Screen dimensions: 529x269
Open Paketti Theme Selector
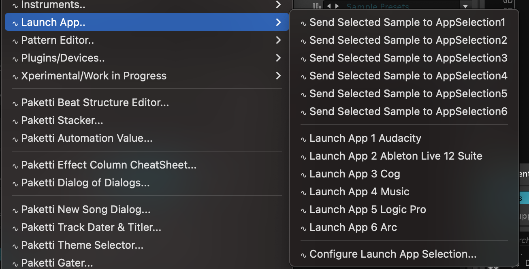pos(82,245)
